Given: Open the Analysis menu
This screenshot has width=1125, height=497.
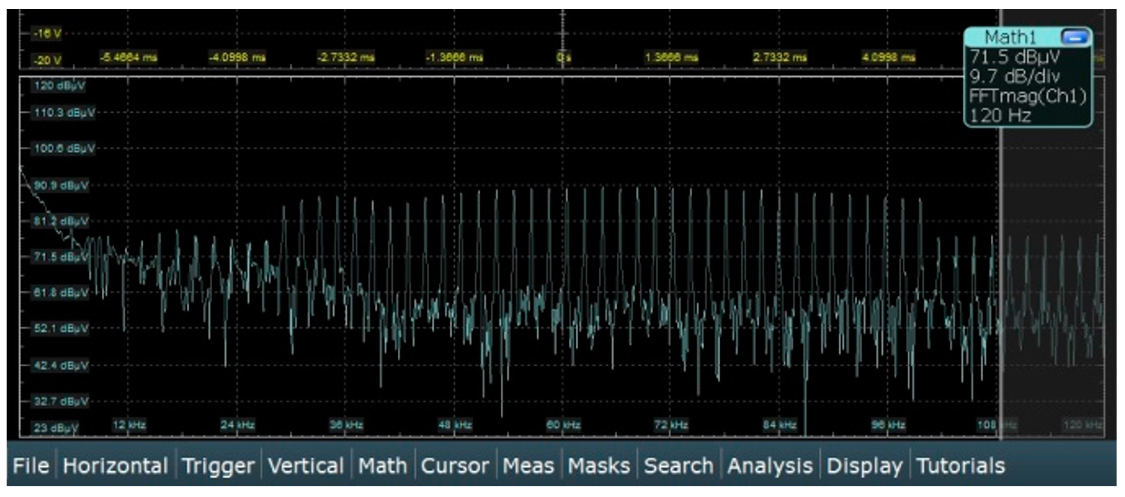Looking at the screenshot, I should click(770, 466).
